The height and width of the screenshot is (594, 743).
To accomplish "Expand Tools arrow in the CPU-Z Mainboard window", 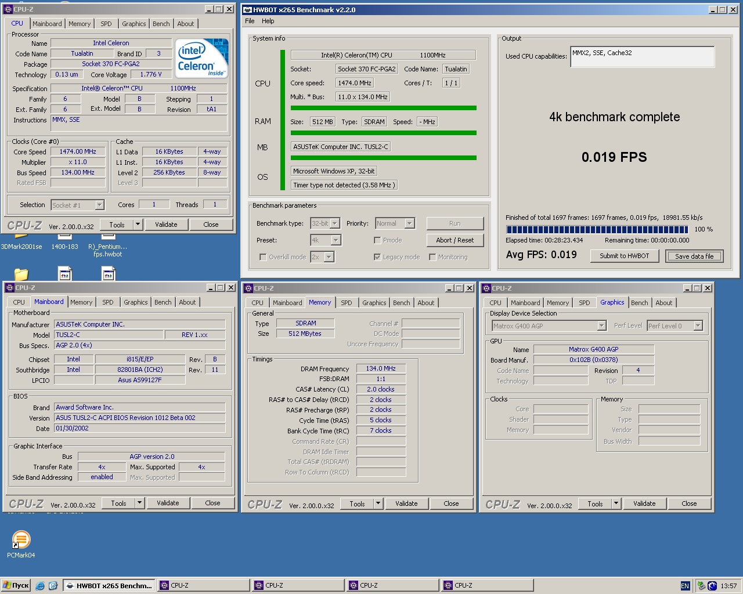I will pyautogui.click(x=139, y=503).
